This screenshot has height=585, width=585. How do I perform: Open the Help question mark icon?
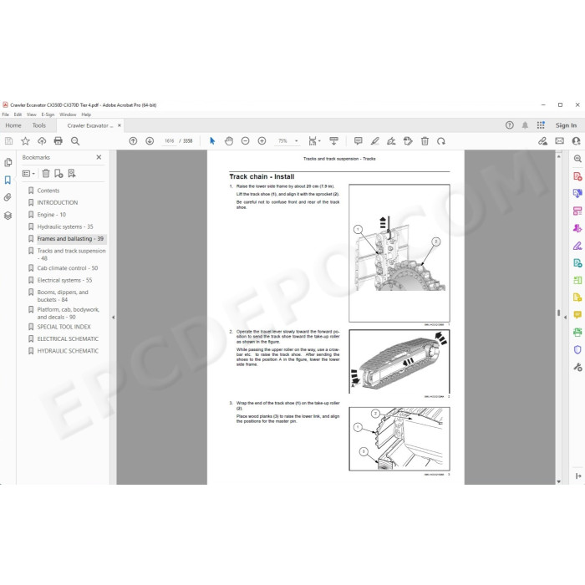click(509, 125)
